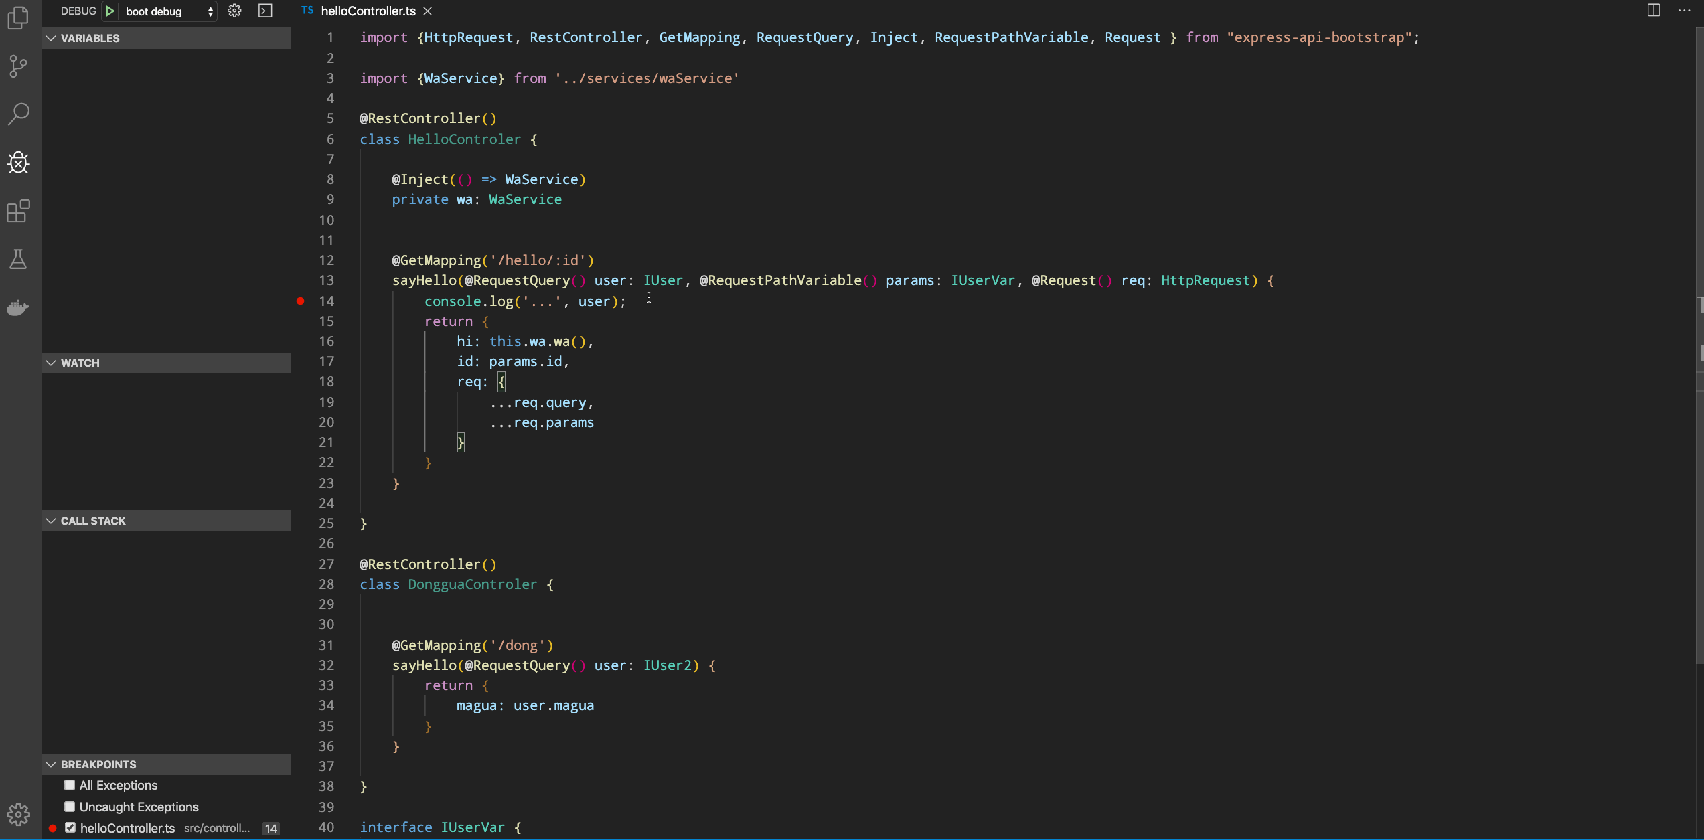The height and width of the screenshot is (840, 1704).
Task: Start debugging with green play button
Action: point(110,11)
